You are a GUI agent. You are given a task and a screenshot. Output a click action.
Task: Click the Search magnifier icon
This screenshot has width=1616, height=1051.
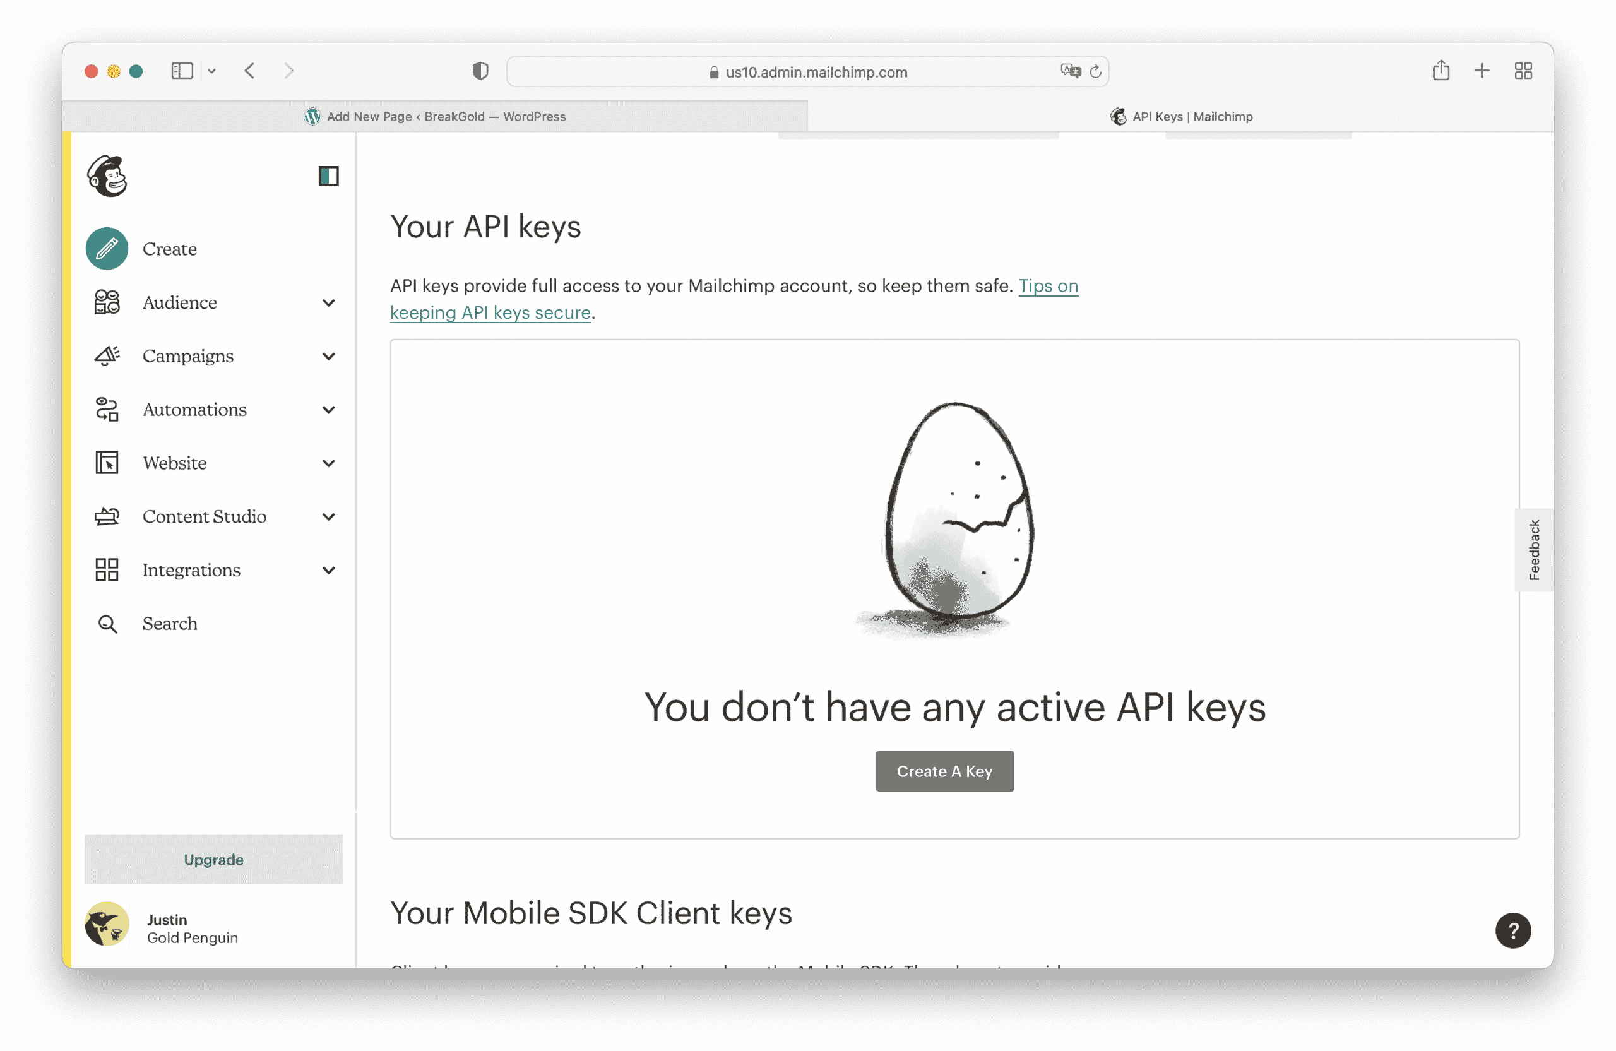(107, 624)
